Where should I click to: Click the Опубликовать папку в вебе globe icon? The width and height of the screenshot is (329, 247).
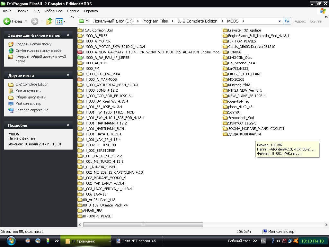click(x=11, y=50)
